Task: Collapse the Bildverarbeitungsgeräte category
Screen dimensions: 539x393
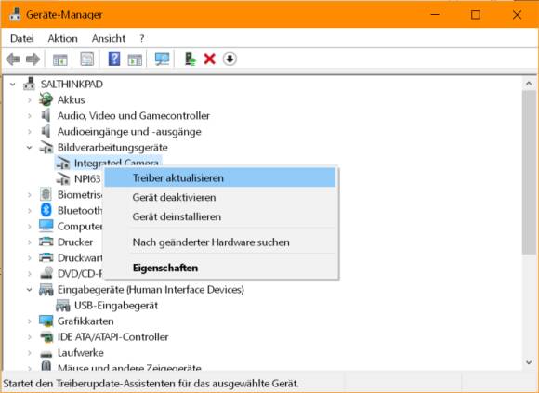Action: point(30,148)
